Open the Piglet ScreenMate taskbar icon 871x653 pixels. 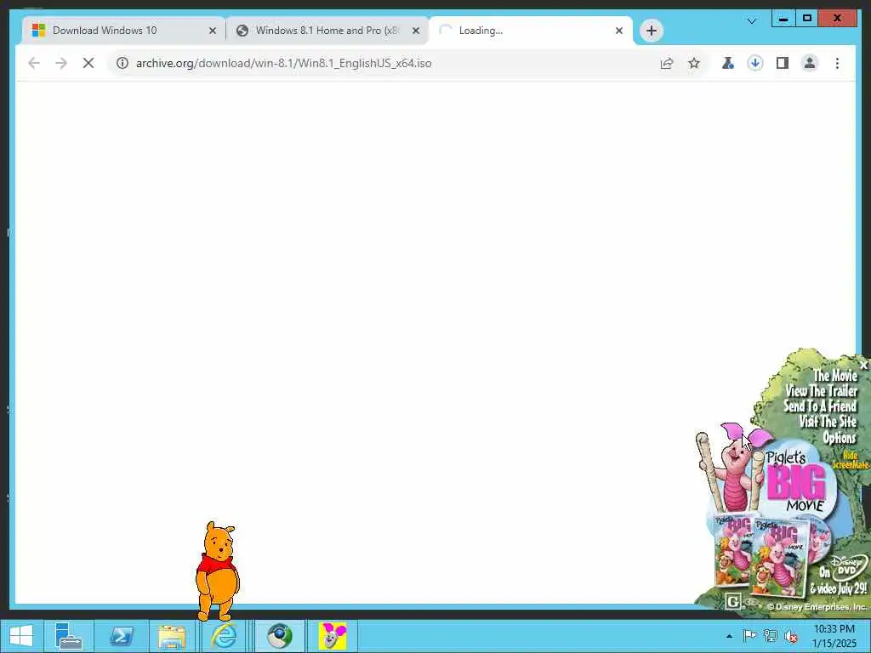point(333,636)
